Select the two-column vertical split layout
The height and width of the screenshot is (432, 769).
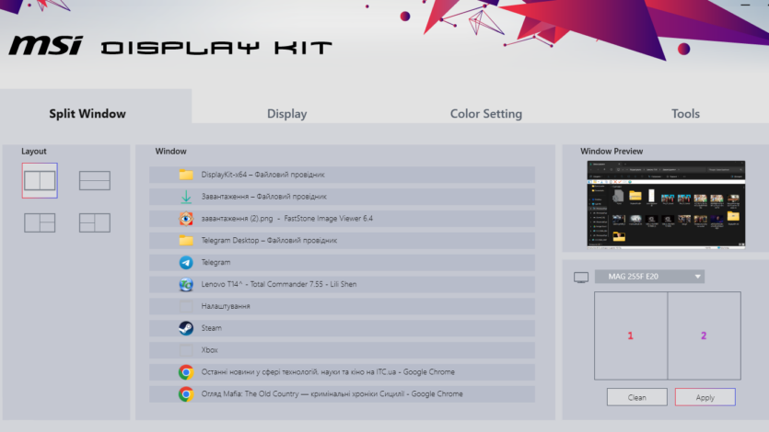40,180
